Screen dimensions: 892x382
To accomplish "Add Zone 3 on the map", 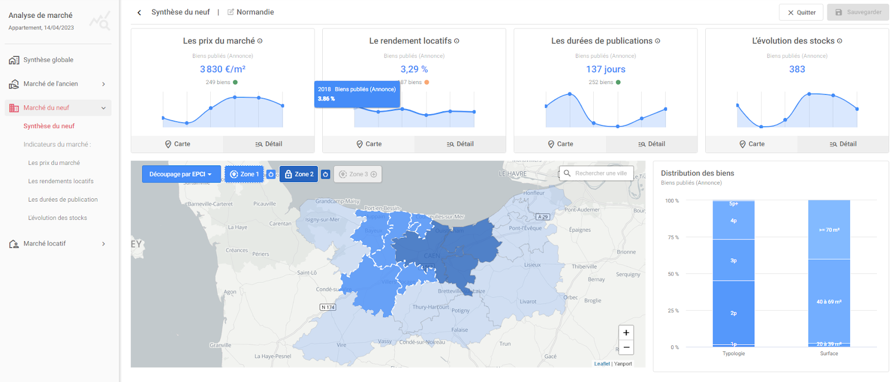I will (x=358, y=174).
